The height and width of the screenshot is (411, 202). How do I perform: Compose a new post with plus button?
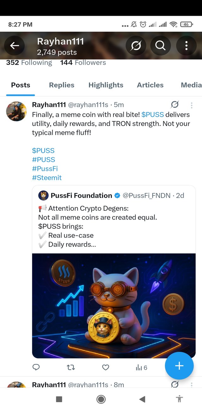(x=179, y=366)
